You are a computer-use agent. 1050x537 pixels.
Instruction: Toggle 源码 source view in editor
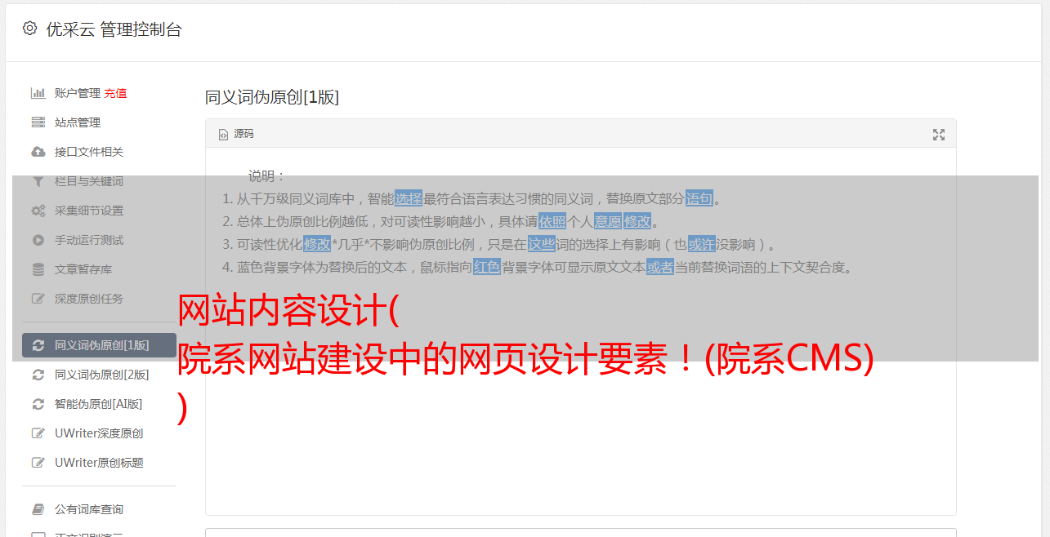(236, 134)
